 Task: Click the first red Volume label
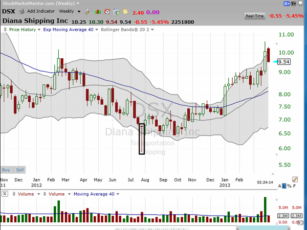26,194
